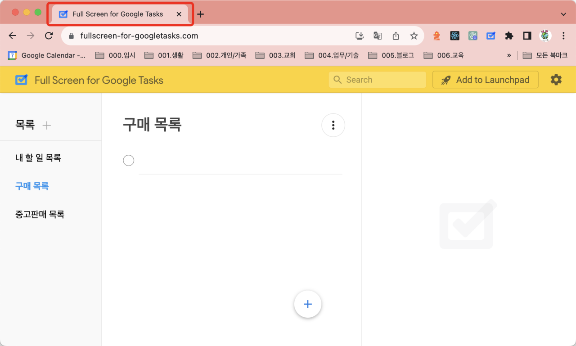Close the Full Screen for Google Tasks tab
This screenshot has height=346, width=576.
point(179,14)
